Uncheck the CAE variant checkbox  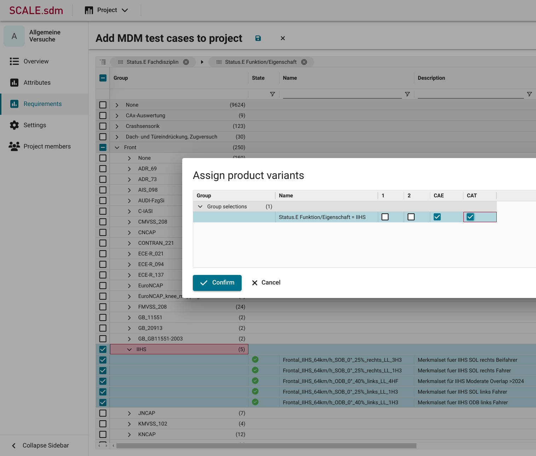point(437,217)
